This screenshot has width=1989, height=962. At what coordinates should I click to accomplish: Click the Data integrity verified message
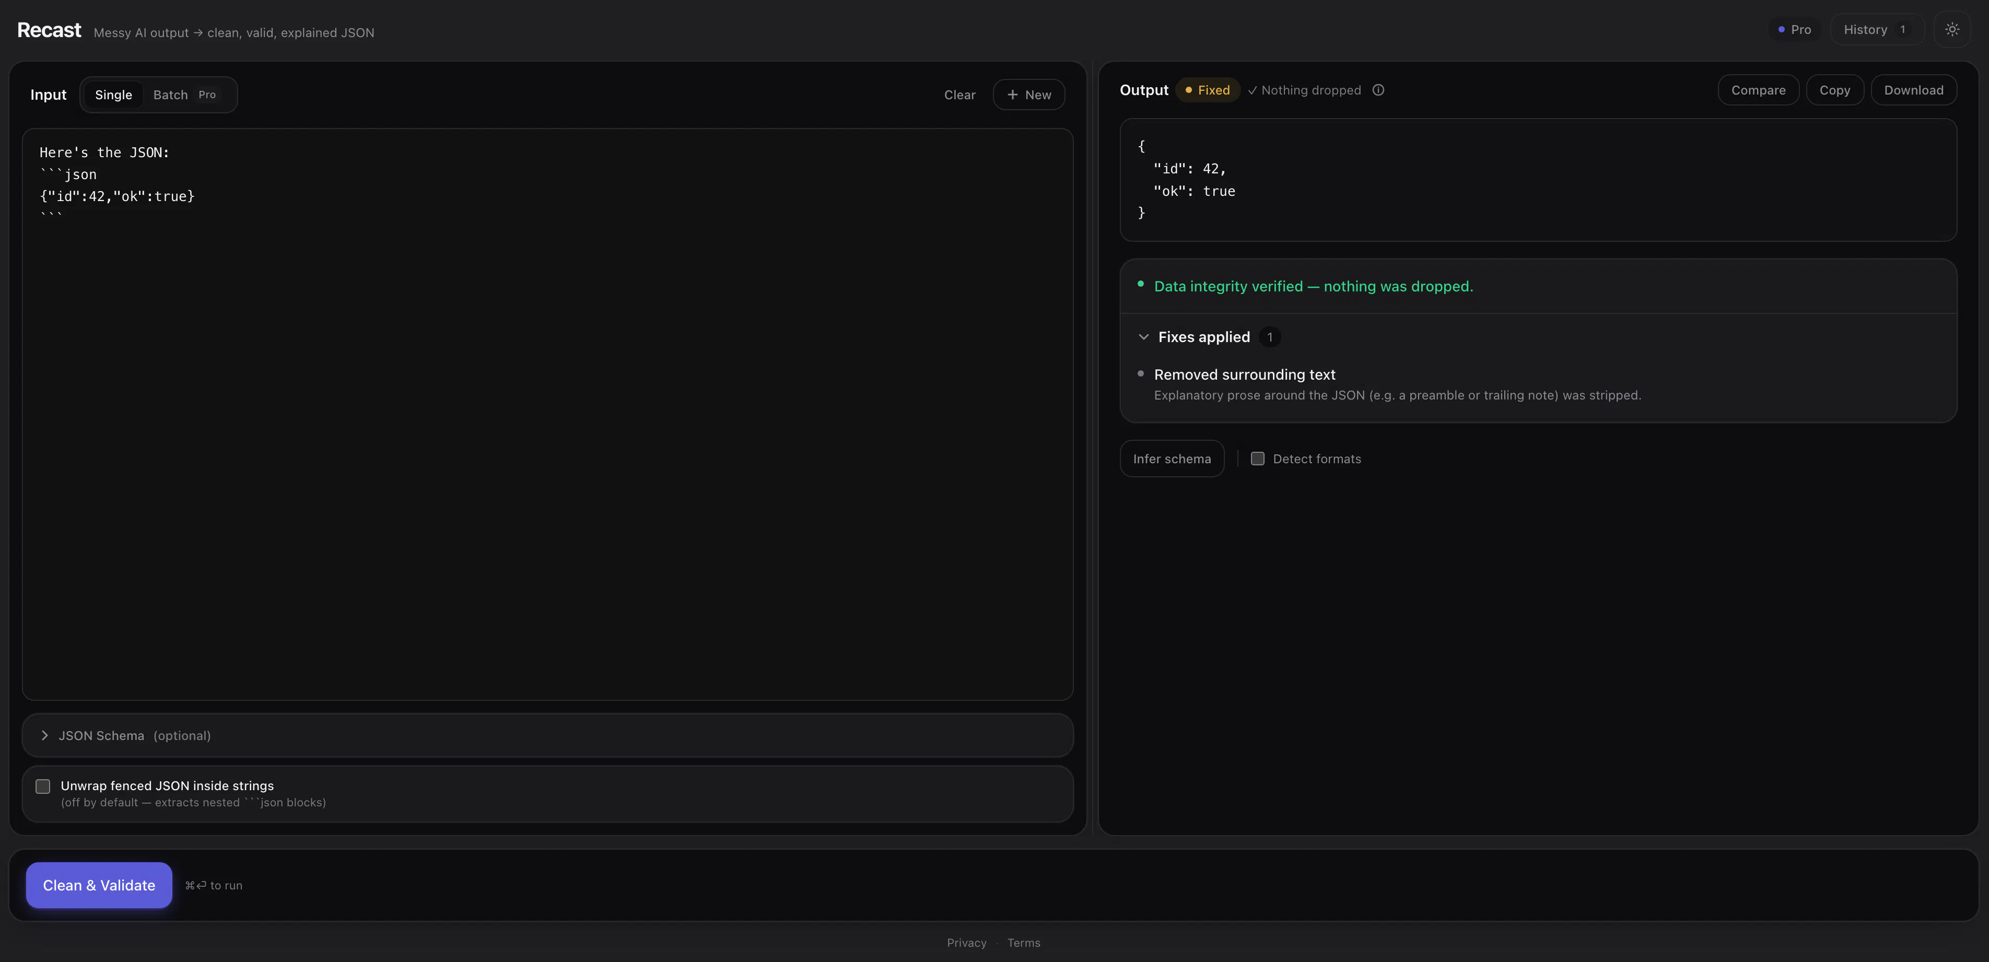[1313, 286]
